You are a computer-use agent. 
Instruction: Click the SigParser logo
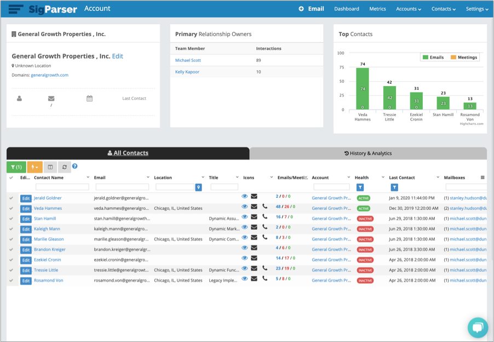pos(53,9)
